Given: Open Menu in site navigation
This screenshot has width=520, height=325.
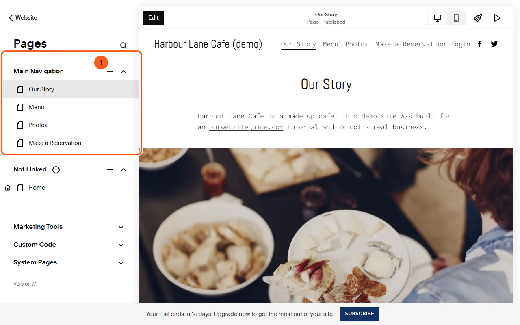Looking at the screenshot, I should point(331,44).
